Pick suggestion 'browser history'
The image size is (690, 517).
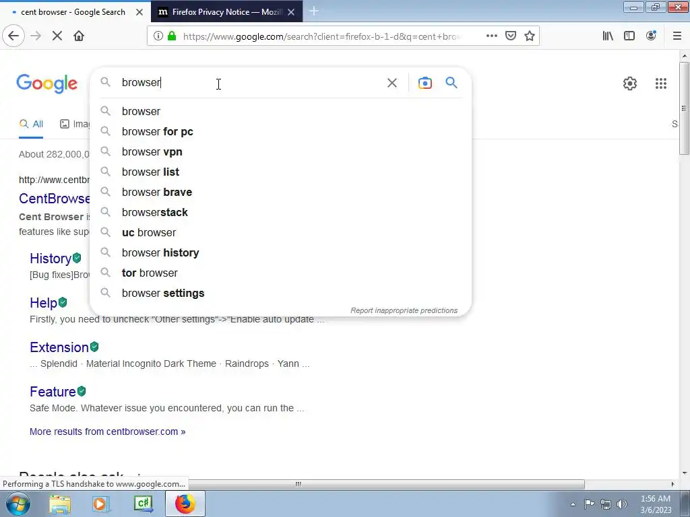[280, 253]
